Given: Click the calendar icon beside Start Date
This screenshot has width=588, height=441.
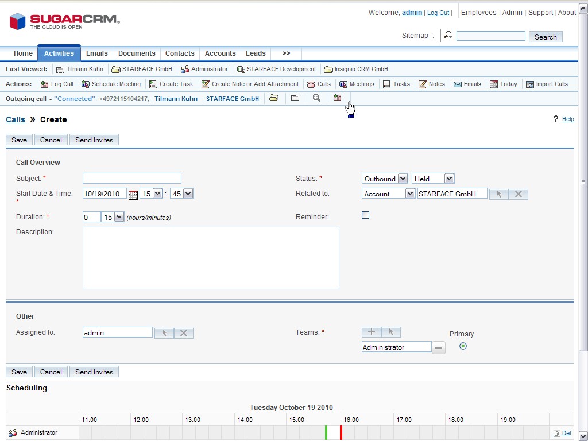Looking at the screenshot, I should 133,194.
